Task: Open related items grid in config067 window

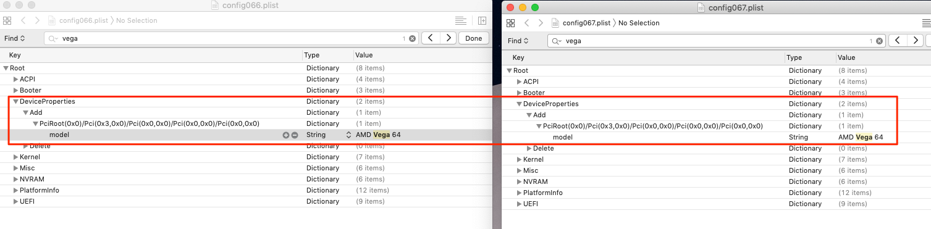Action: point(510,23)
